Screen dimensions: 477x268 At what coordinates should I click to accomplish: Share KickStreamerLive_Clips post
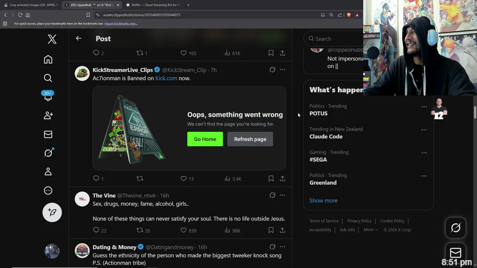[x=282, y=179]
